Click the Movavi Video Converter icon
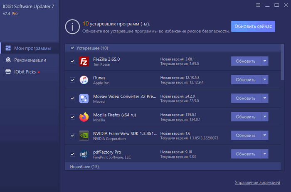291x192 pixels. [84, 98]
